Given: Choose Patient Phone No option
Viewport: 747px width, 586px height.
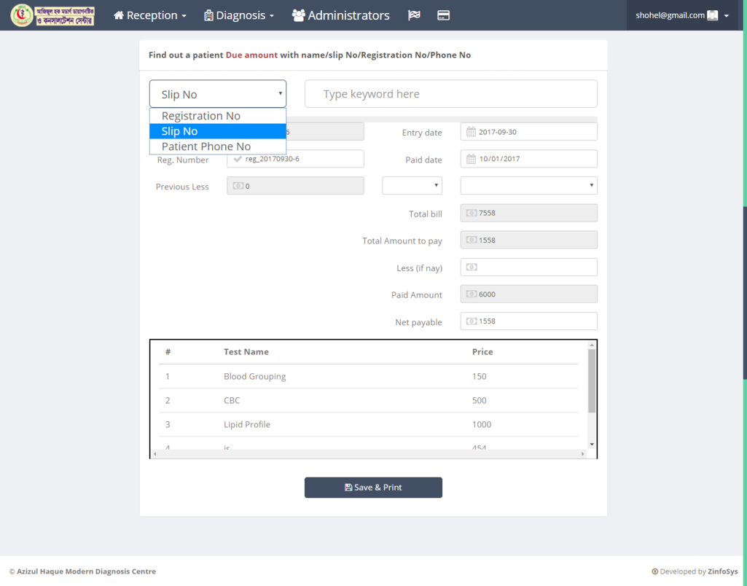Looking at the screenshot, I should click(206, 146).
